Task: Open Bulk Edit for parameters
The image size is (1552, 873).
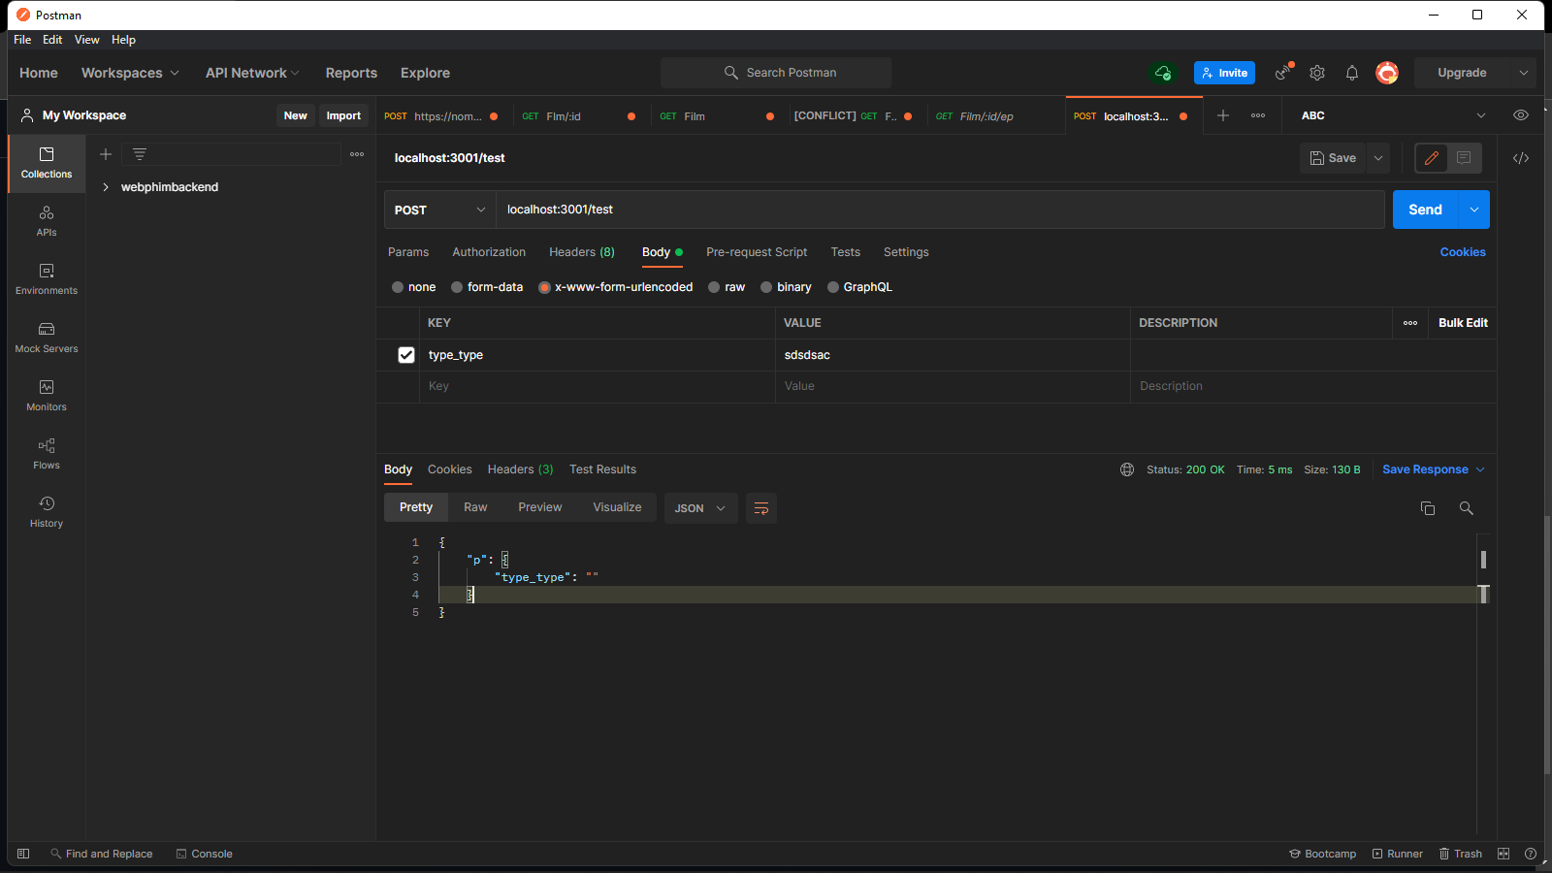Action: point(1462,323)
